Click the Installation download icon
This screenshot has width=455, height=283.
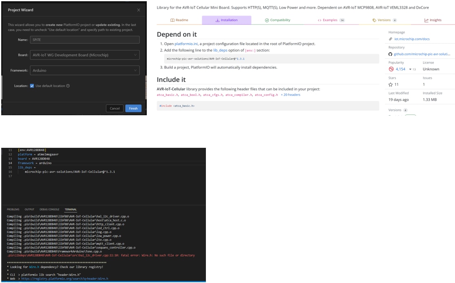[217, 20]
